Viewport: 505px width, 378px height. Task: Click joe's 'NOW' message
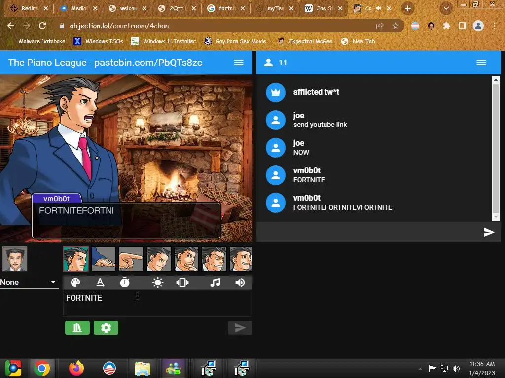coord(301,153)
